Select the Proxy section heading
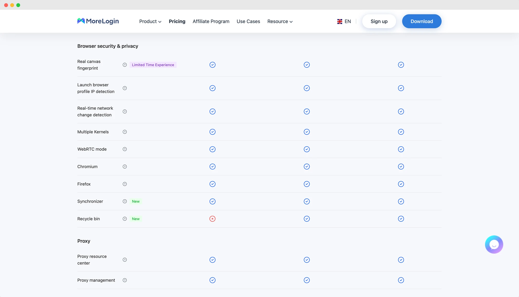 tap(84, 241)
